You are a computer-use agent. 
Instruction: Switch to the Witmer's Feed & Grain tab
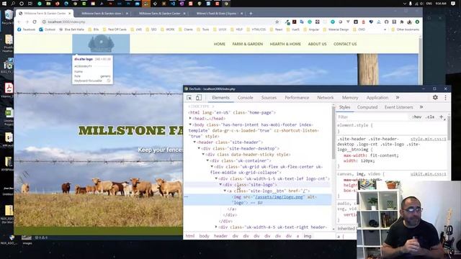click(x=219, y=13)
